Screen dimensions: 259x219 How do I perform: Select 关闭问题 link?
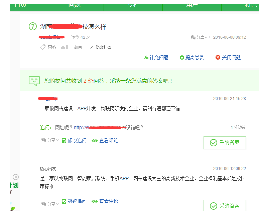coord(231,58)
